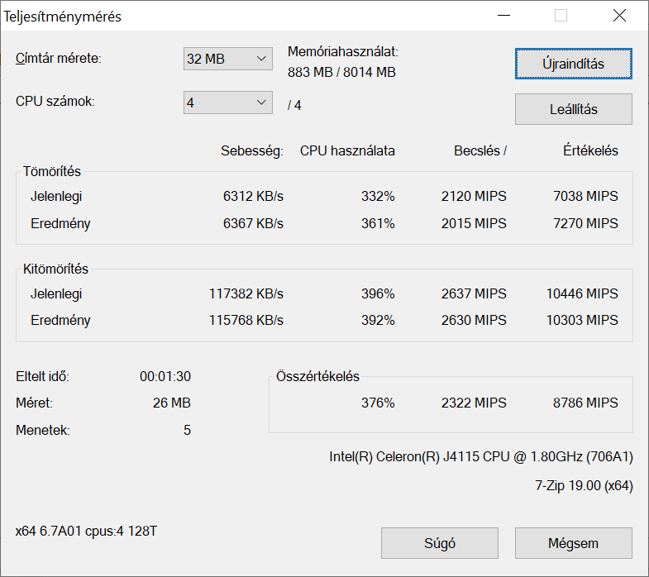Image resolution: width=649 pixels, height=577 pixels.
Task: Click the Eltelt idő 00:01:30 value
Action: [x=165, y=377]
